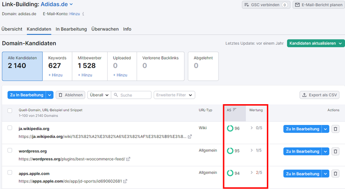Click the magnifier search icon

(116, 95)
